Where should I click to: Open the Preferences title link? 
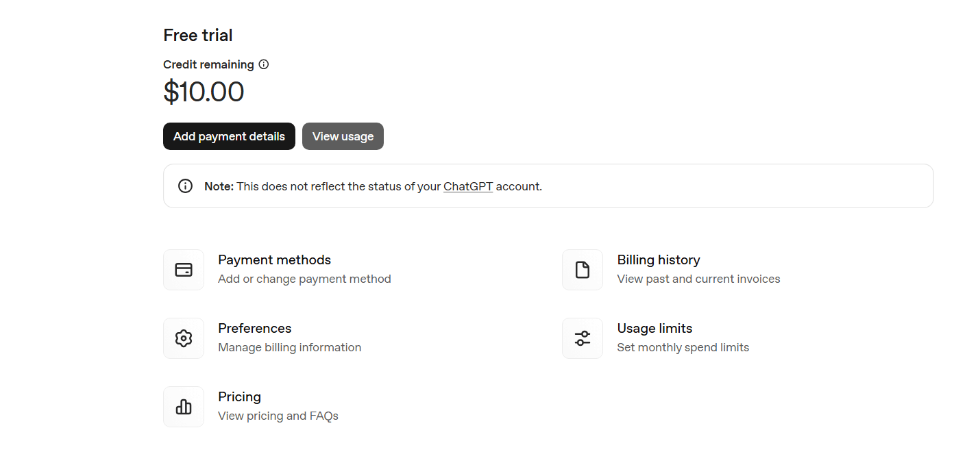tap(254, 329)
